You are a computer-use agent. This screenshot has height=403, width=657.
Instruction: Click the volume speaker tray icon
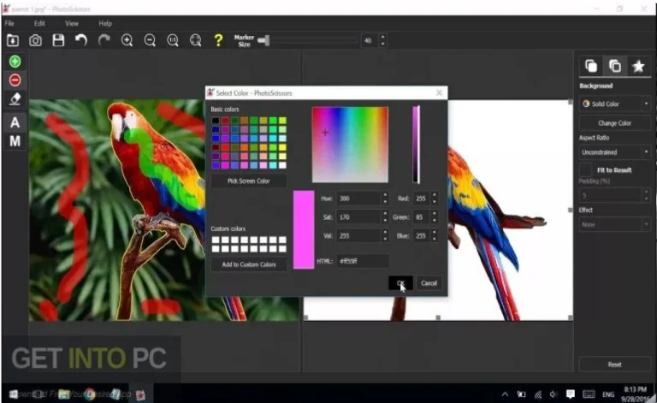coord(553,394)
